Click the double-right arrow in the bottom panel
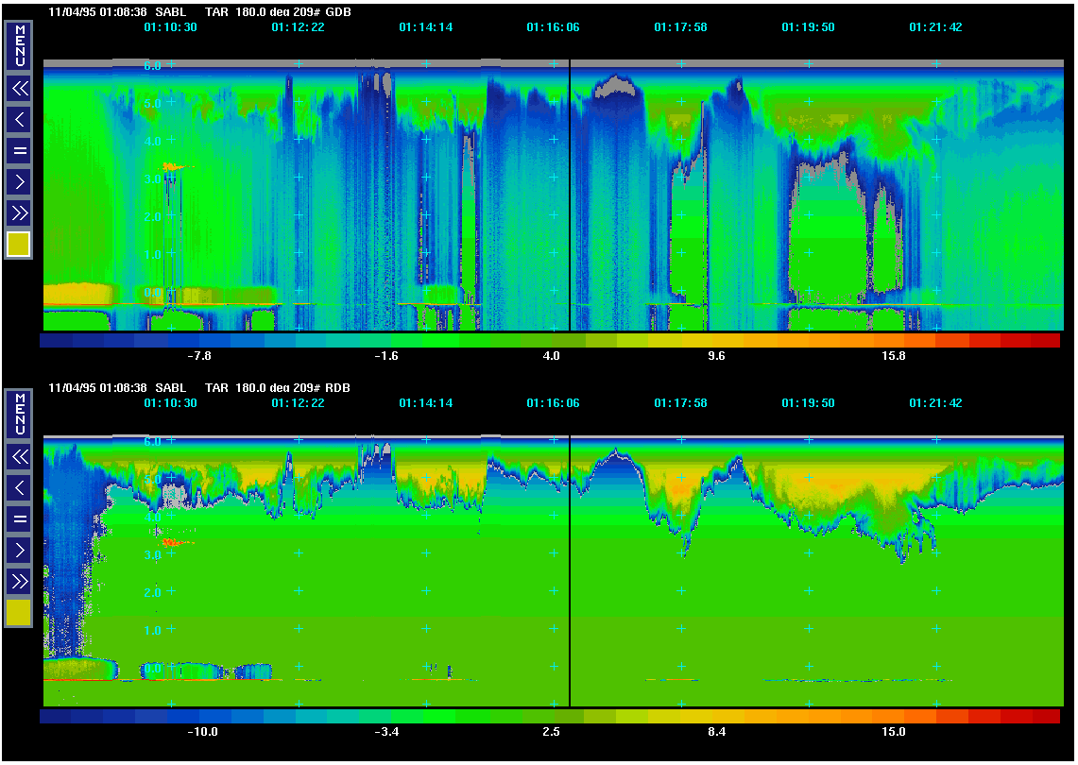The width and height of the screenshot is (1078, 765). click(19, 580)
